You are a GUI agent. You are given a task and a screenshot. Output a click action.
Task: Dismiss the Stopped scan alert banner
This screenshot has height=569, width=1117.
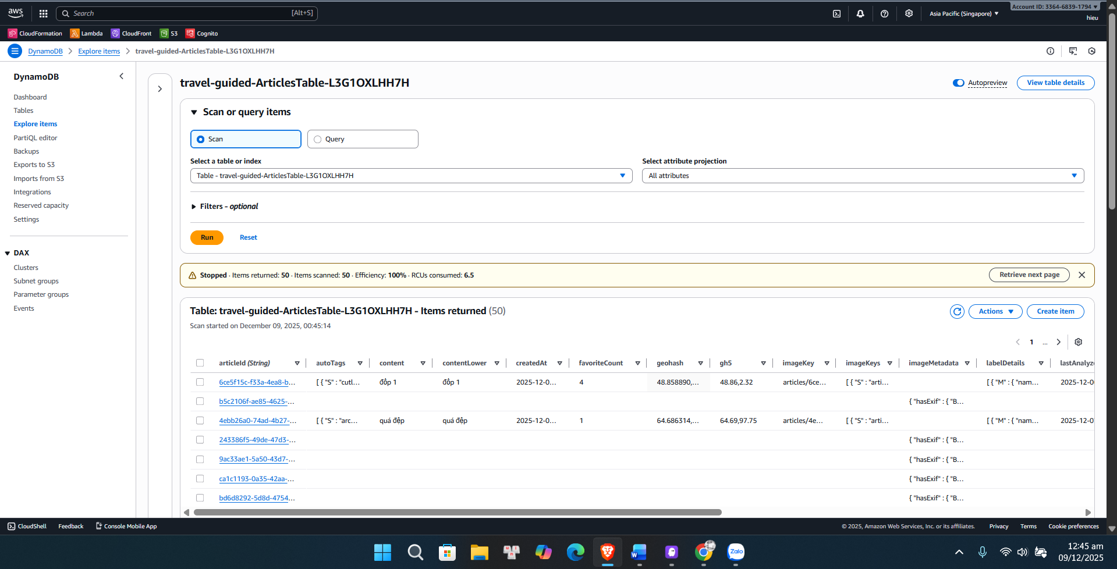coord(1081,275)
